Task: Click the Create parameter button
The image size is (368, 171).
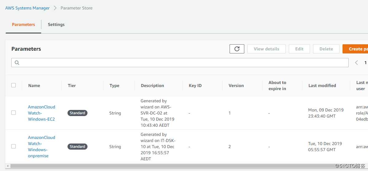Action: [355, 49]
